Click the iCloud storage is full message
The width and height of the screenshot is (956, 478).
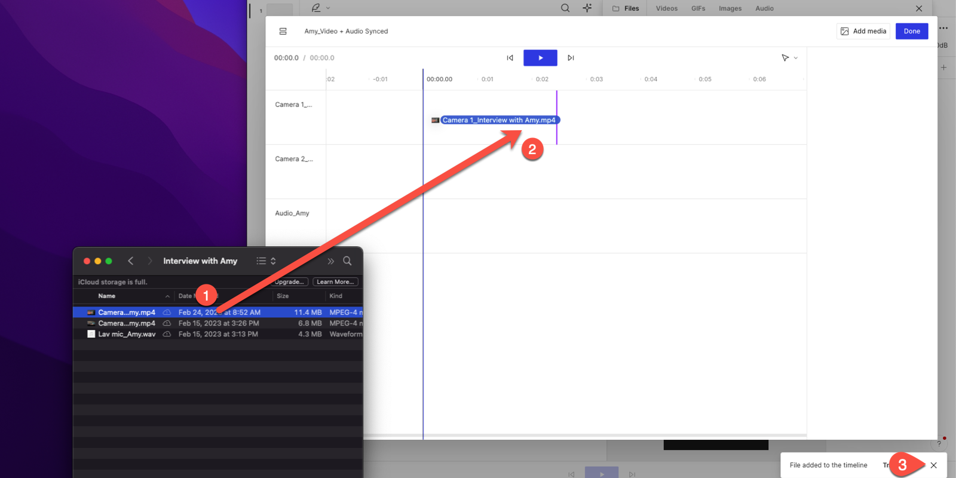(112, 282)
